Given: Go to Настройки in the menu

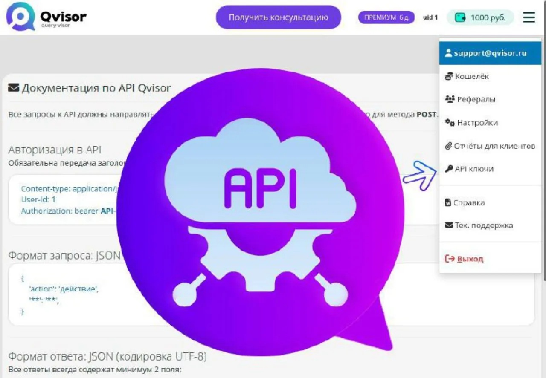Looking at the screenshot, I should pos(490,123).
